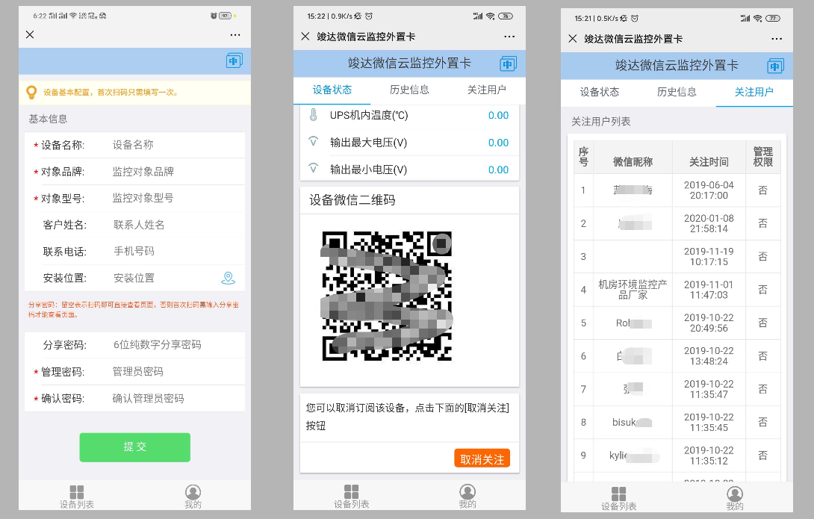Switch to 设备状态 tab on the middle phone
Screen dimensions: 814x519
(332, 90)
